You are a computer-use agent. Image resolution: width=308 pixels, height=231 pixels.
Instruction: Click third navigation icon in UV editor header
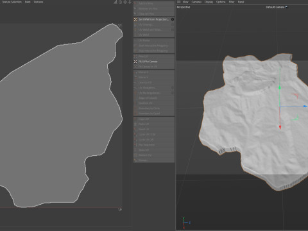click(x=125, y=2)
